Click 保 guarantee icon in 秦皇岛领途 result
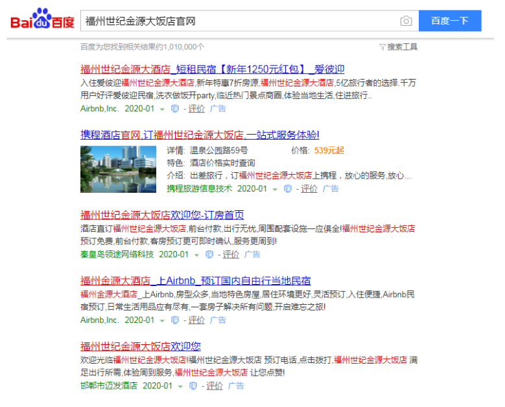The width and height of the screenshot is (505, 407). tap(209, 254)
